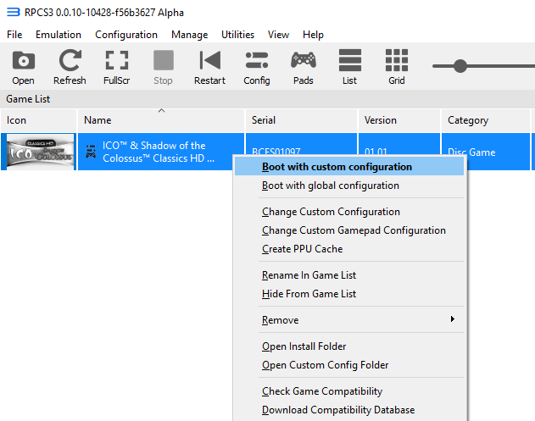Sort by the Serial column header
Screen dimensions: 535x421
coord(301,120)
